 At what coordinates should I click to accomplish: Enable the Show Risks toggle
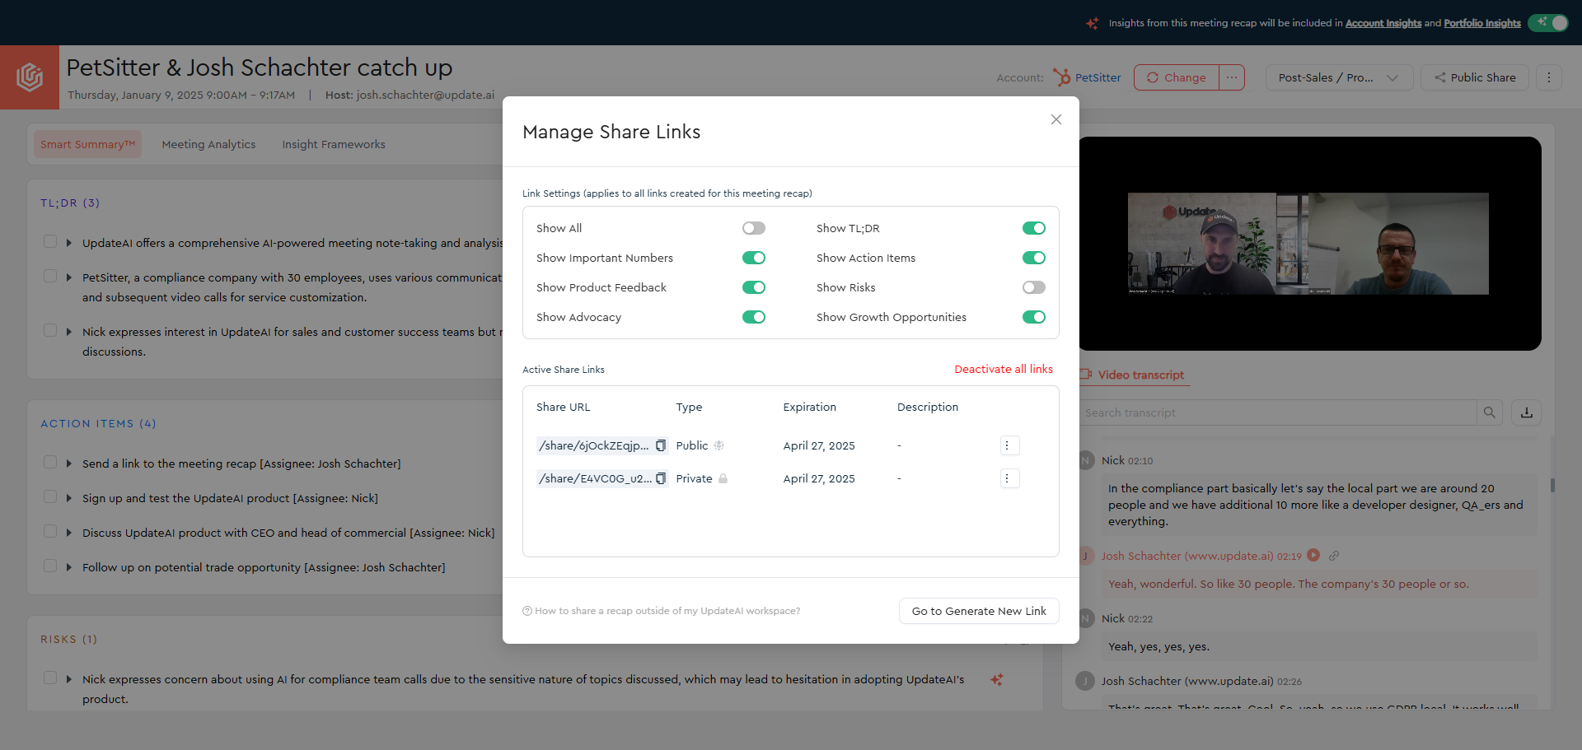(1034, 287)
